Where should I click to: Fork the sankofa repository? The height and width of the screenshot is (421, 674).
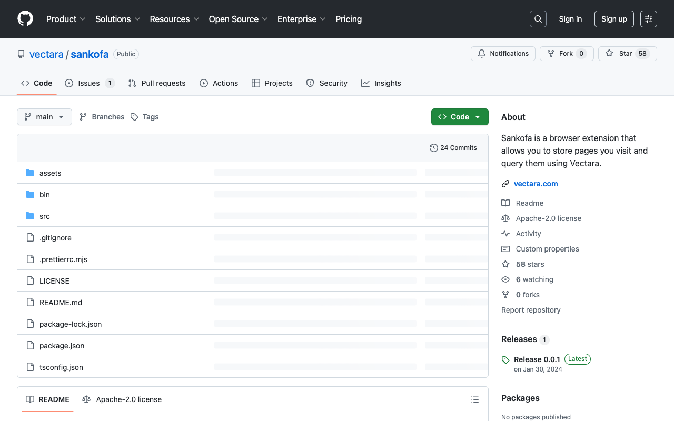point(567,54)
